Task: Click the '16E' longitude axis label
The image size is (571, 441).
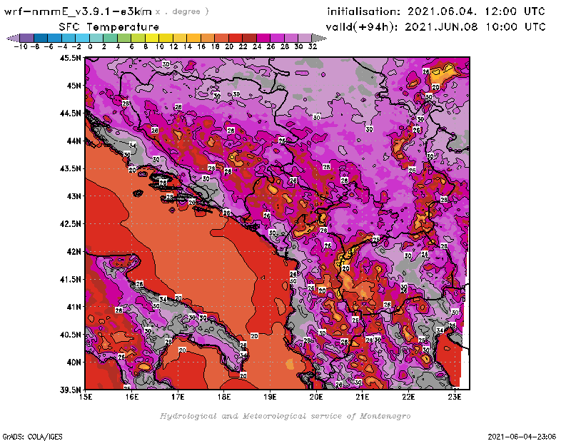Action: click(132, 397)
